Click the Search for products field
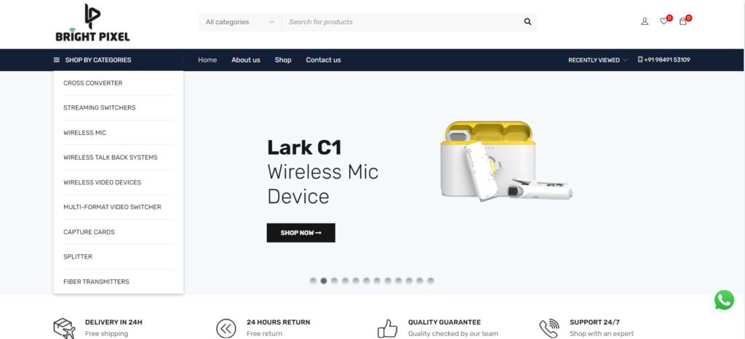This screenshot has height=339, width=745. pos(404,22)
